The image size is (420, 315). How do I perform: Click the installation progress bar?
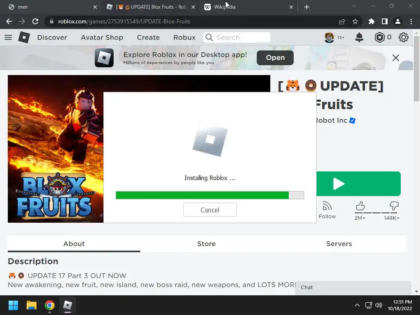(x=210, y=195)
